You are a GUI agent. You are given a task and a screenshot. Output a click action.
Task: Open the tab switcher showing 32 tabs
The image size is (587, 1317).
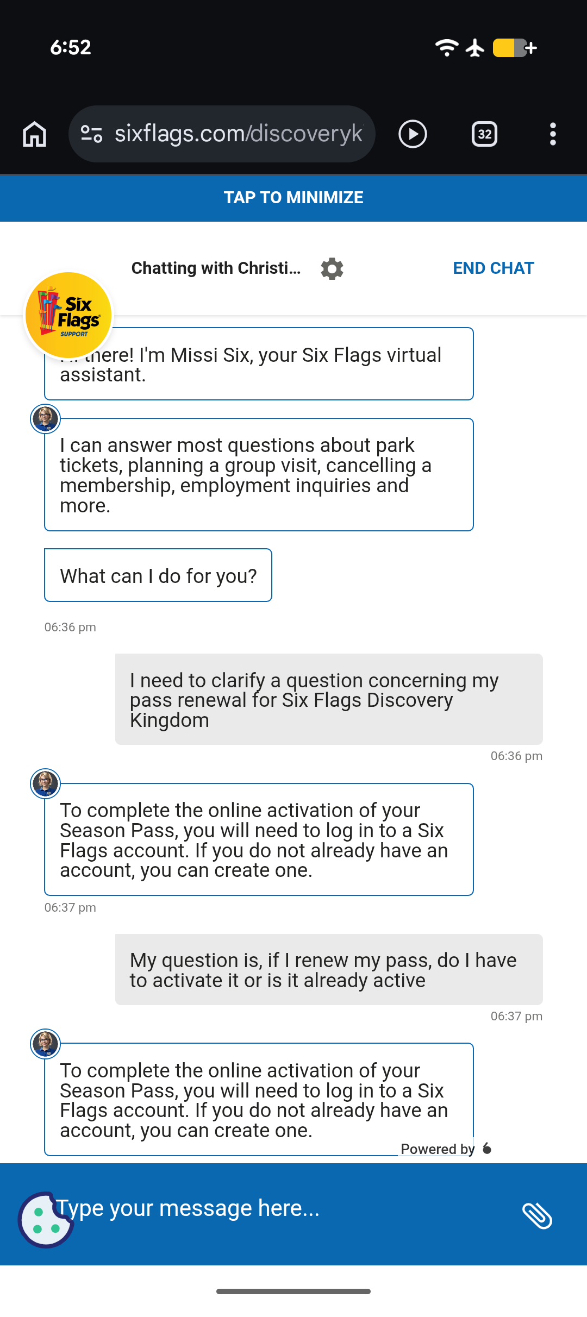coord(484,134)
